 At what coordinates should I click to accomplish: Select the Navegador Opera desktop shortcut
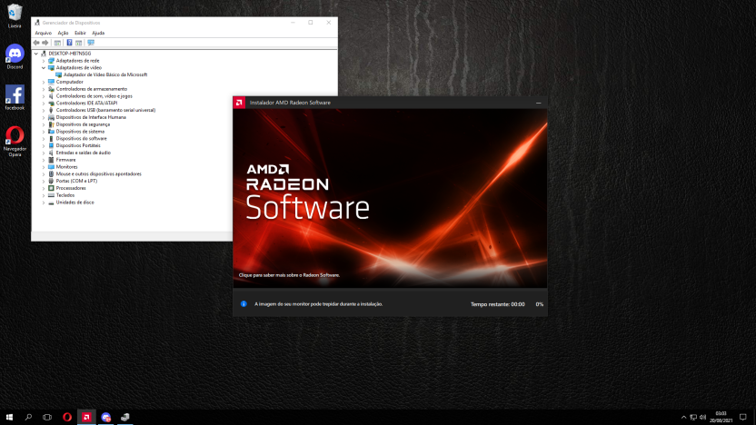coord(15,141)
